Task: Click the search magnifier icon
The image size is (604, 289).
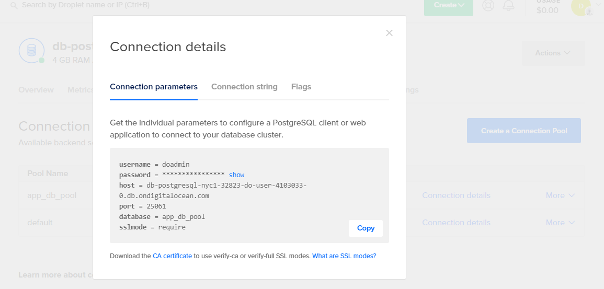Action: pyautogui.click(x=14, y=5)
